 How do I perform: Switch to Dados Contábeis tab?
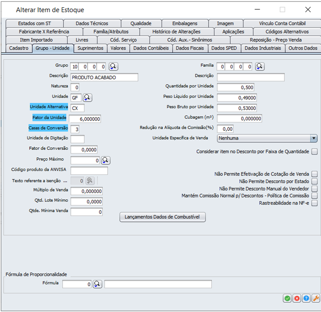coord(151,48)
